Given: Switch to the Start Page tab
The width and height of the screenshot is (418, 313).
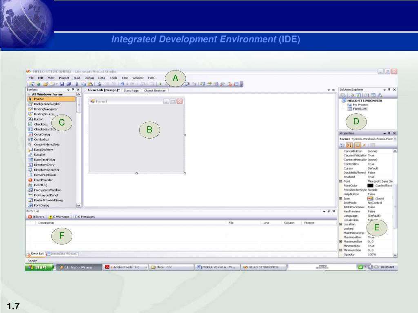Looking at the screenshot, I should click(131, 90).
